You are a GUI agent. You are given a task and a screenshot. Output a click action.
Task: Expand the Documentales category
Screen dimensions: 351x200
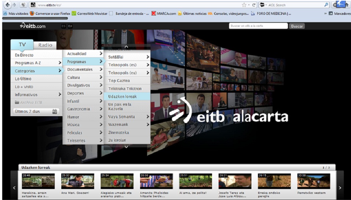tap(83, 70)
